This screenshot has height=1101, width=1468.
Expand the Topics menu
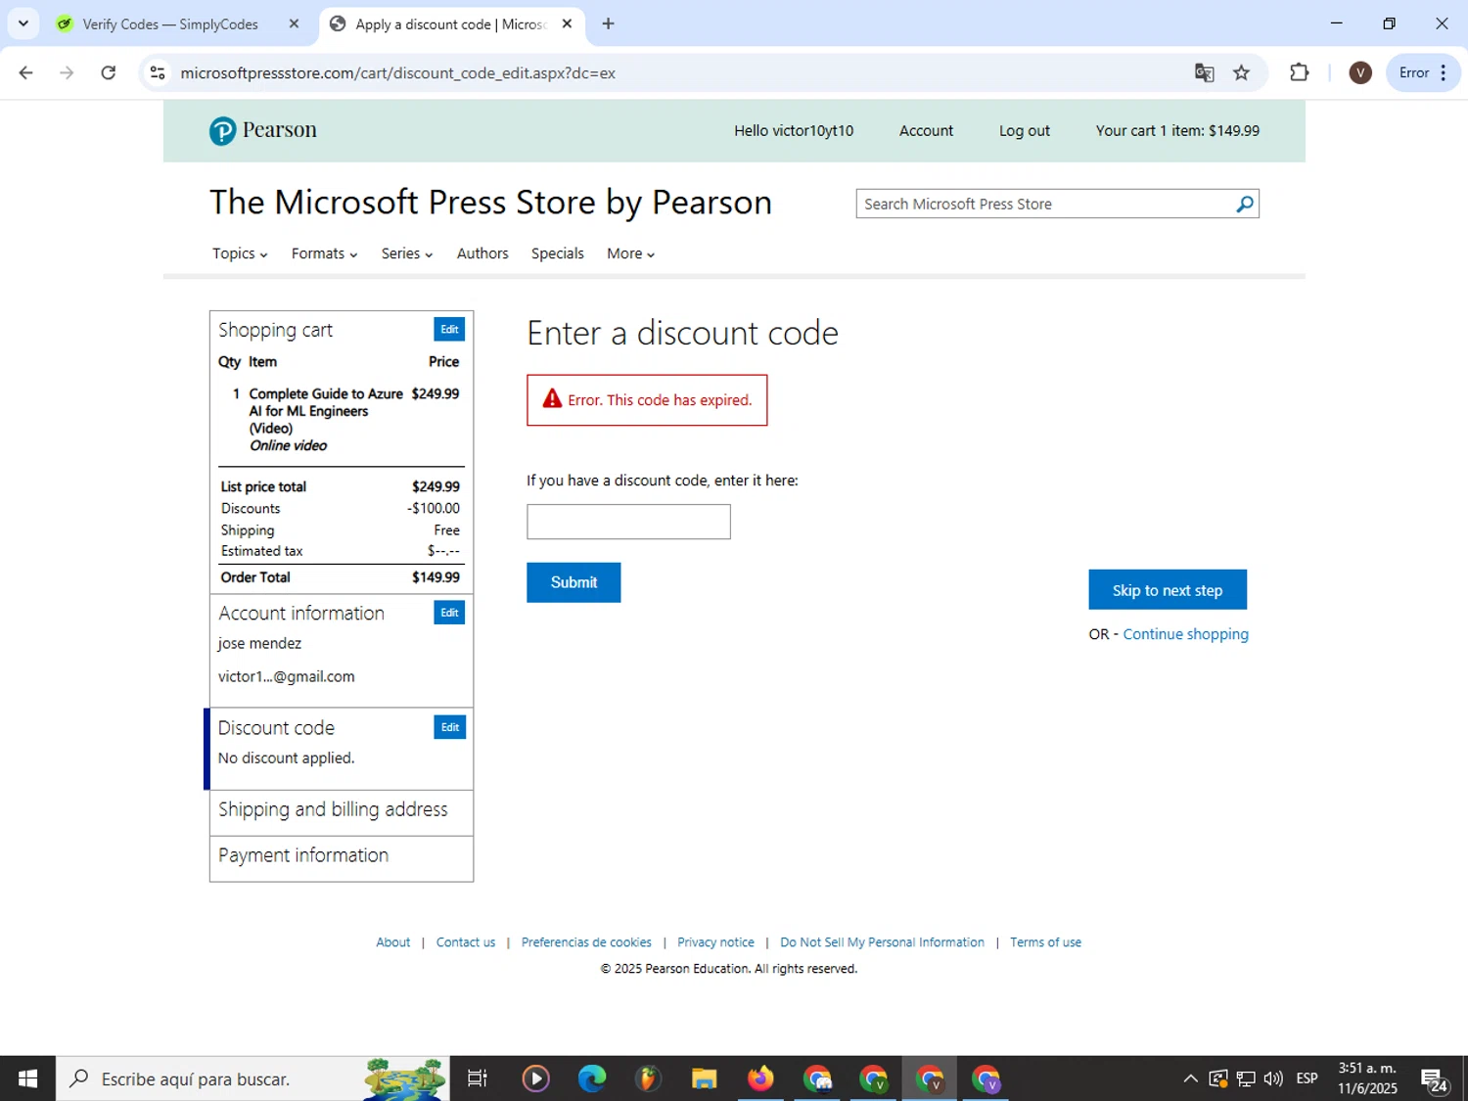click(240, 253)
